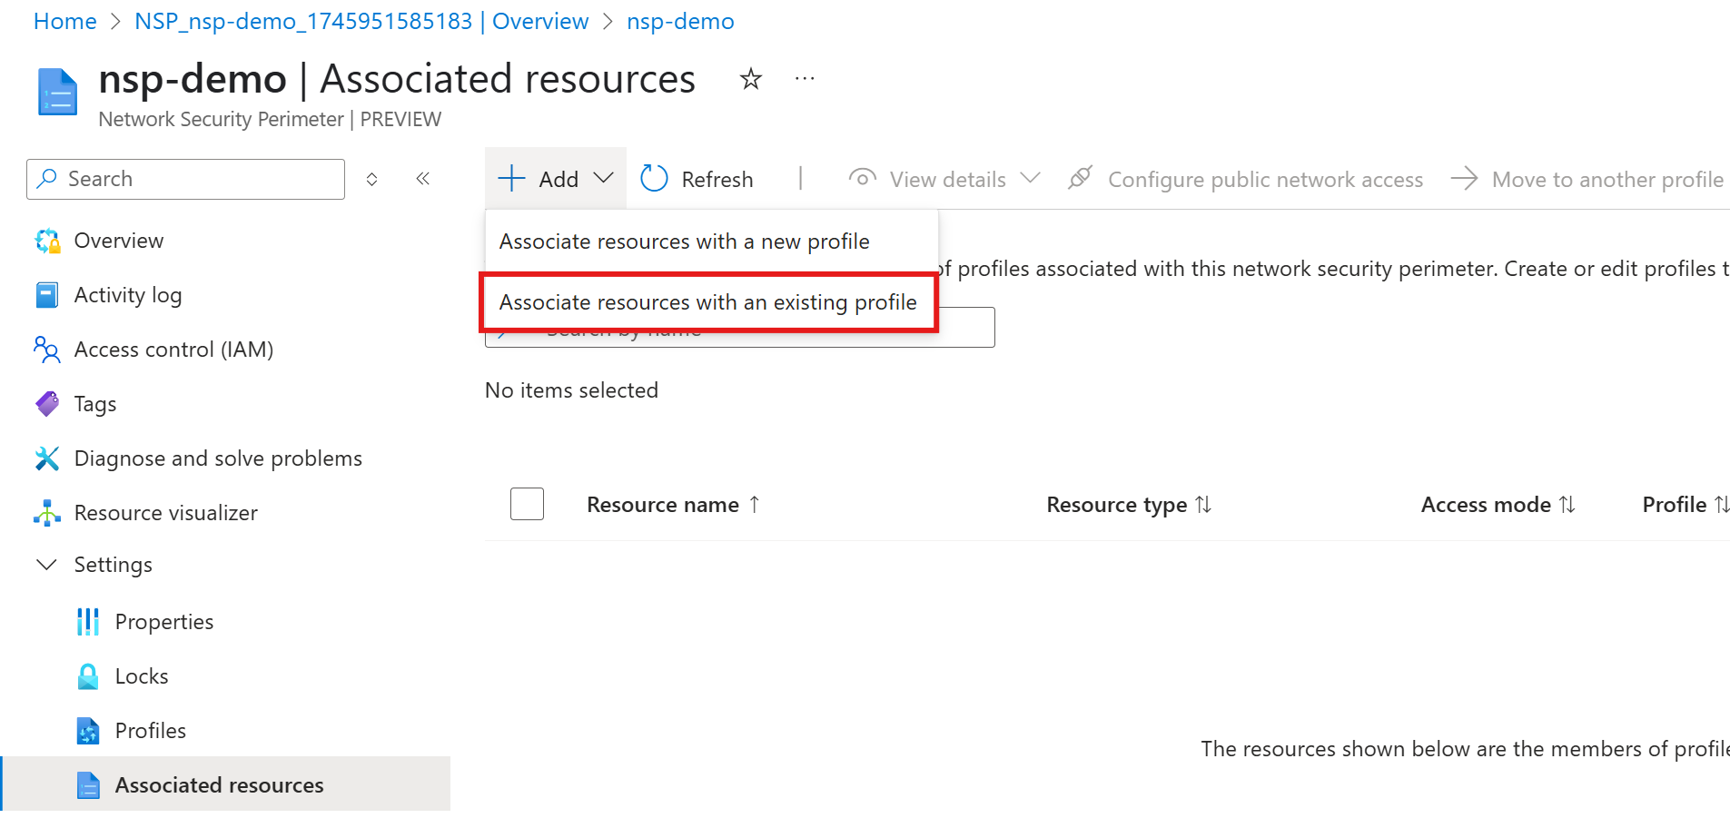Tick the select-all checkbox in table header
This screenshot has height=818, width=1730.
(527, 504)
